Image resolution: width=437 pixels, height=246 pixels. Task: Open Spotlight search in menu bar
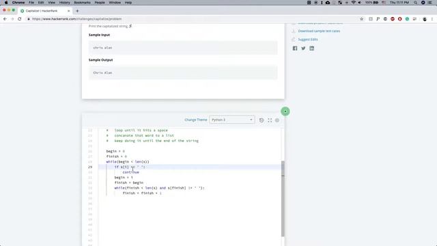[x=416, y=3]
